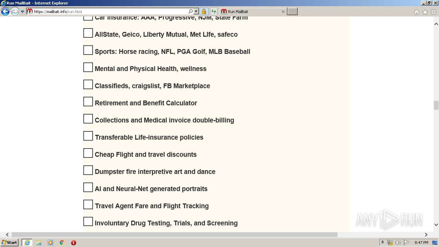Click the vertical scrollbar thumb
439x247 pixels.
(436, 105)
